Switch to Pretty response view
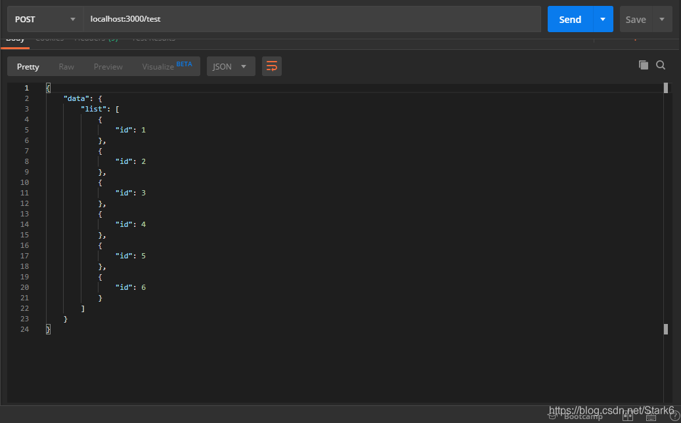This screenshot has width=681, height=423. 28,66
